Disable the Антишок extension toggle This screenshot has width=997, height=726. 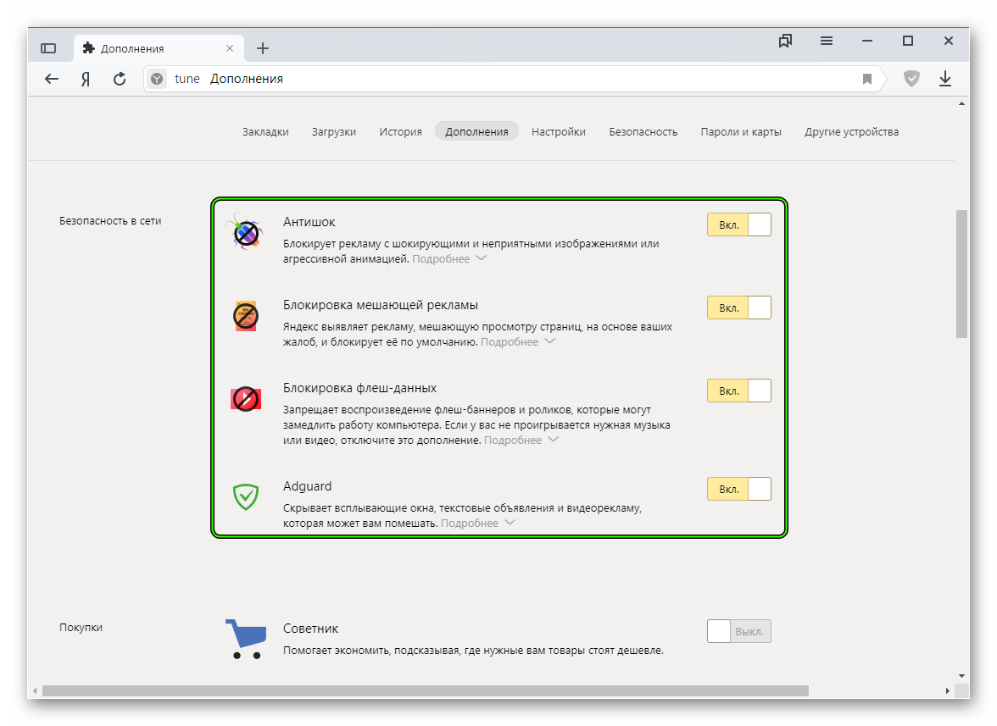(738, 224)
